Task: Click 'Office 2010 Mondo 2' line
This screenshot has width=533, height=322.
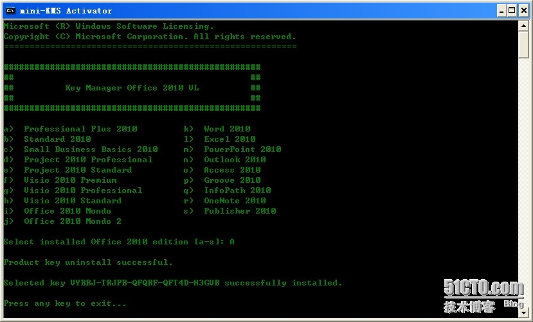Action: 62,221
